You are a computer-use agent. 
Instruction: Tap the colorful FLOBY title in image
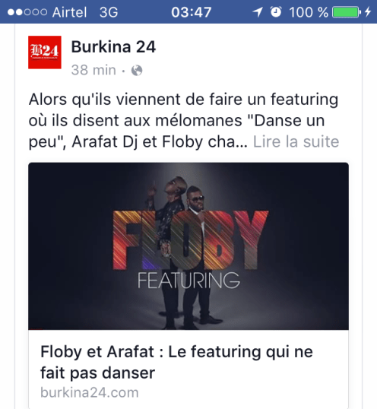190,240
